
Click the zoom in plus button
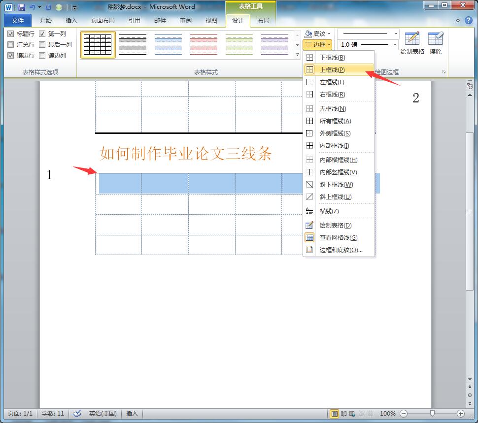click(461, 414)
